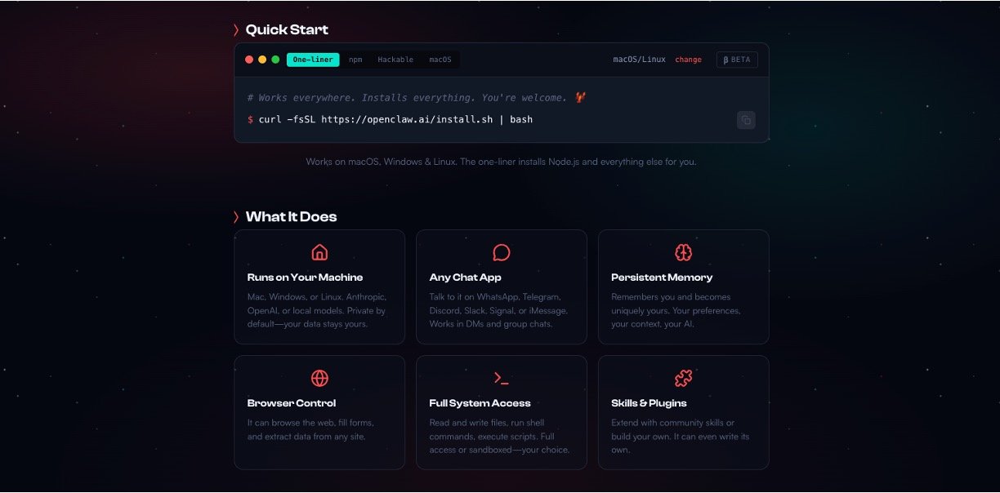1000x493 pixels.
Task: Copy the curl install command
Action: [745, 120]
